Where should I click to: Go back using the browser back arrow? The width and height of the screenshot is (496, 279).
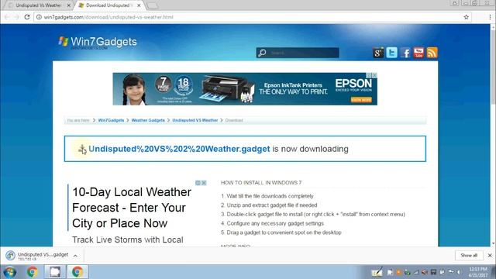click(x=7, y=17)
